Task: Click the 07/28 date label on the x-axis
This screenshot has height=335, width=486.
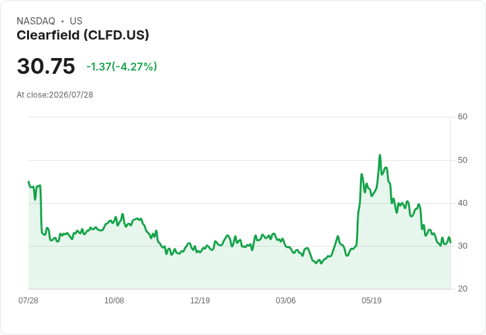Action: 28,300
